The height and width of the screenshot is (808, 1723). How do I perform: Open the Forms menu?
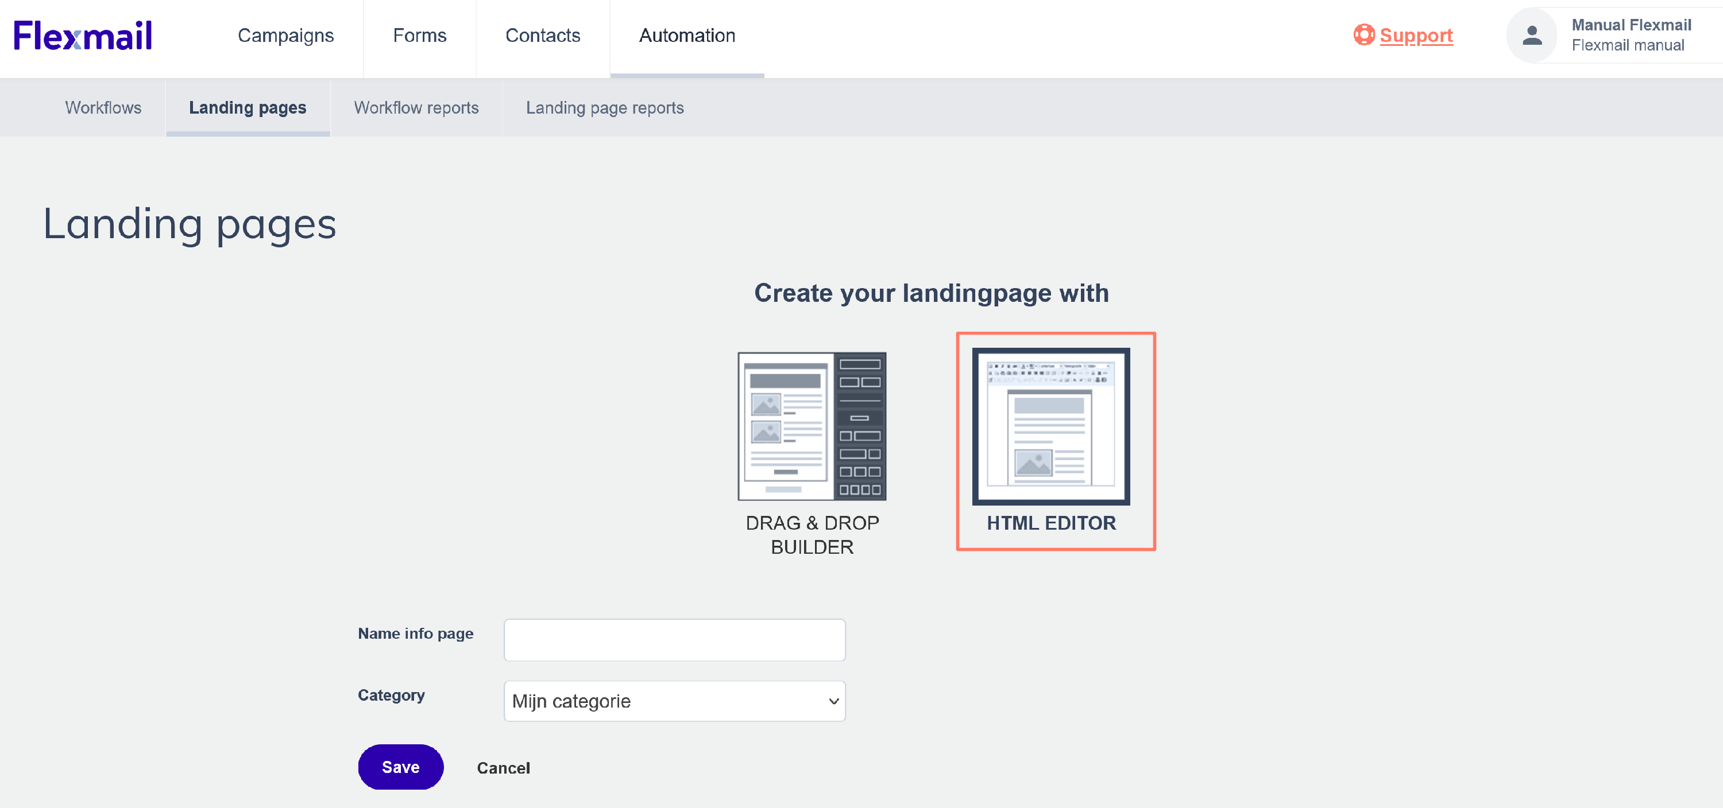pyautogui.click(x=419, y=36)
